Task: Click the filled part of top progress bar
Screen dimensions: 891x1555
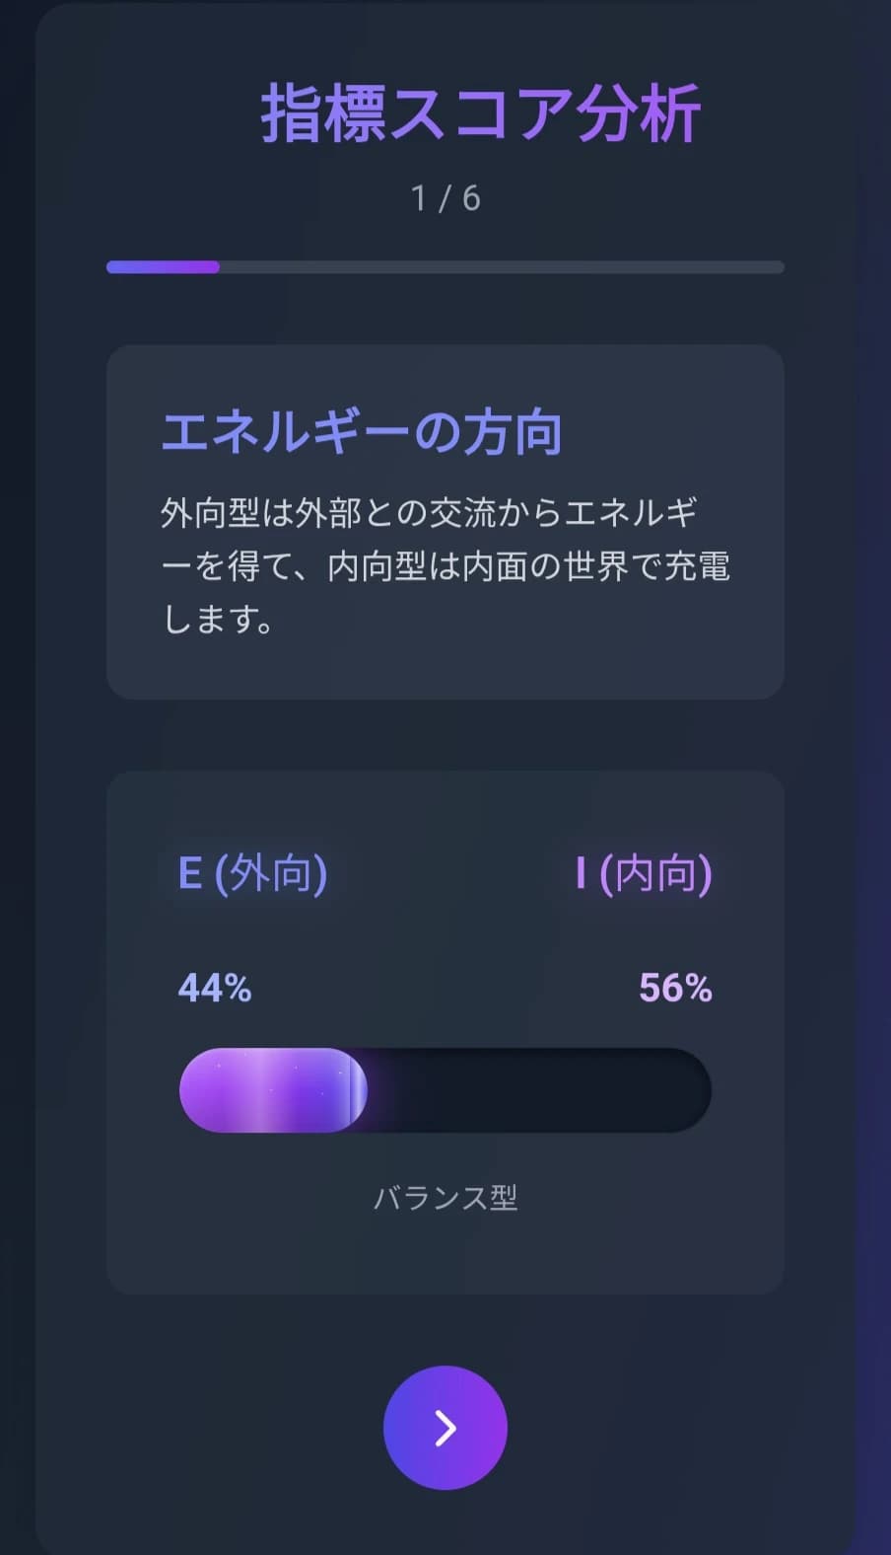Action: (163, 267)
